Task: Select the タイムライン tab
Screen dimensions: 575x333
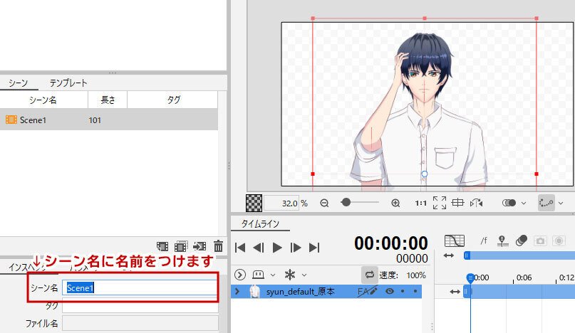Action: coord(260,224)
